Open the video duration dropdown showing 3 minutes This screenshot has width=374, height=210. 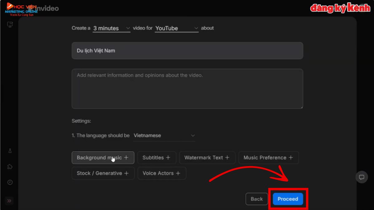(x=111, y=28)
